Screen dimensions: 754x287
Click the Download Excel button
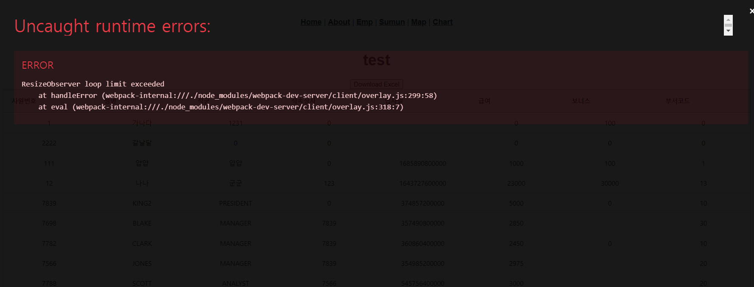click(376, 84)
